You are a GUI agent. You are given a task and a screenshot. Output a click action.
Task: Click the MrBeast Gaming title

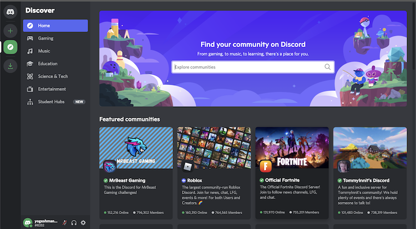pos(128,180)
